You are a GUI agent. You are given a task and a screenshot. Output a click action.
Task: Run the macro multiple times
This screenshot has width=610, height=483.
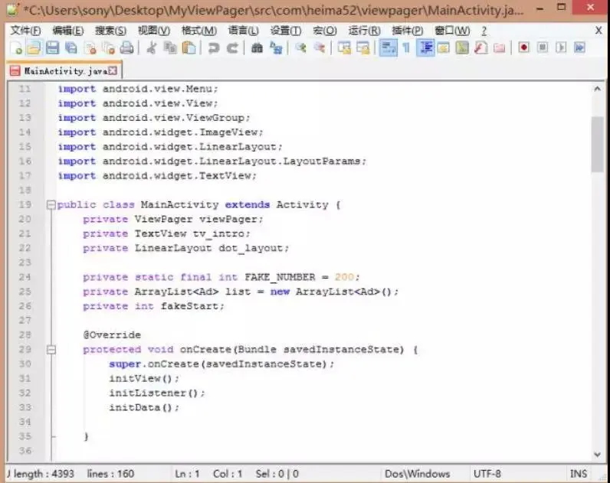[579, 47]
